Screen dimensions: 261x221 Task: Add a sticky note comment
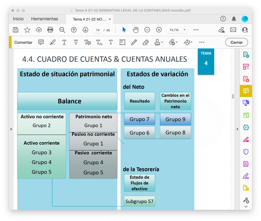pyautogui.click(x=41, y=42)
